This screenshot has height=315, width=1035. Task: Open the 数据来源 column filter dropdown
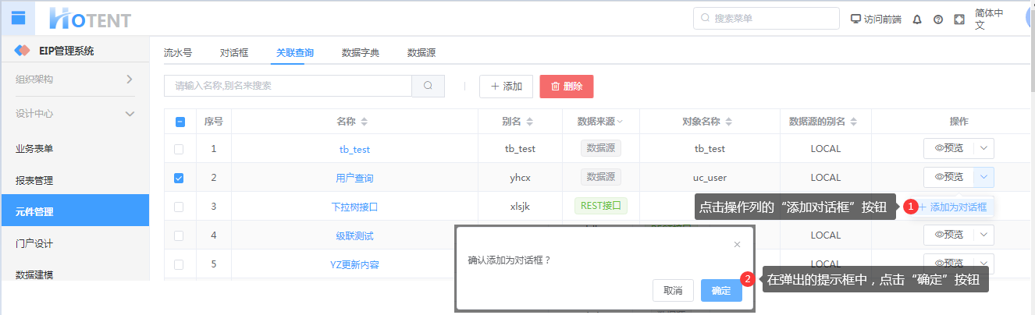pyautogui.click(x=621, y=122)
